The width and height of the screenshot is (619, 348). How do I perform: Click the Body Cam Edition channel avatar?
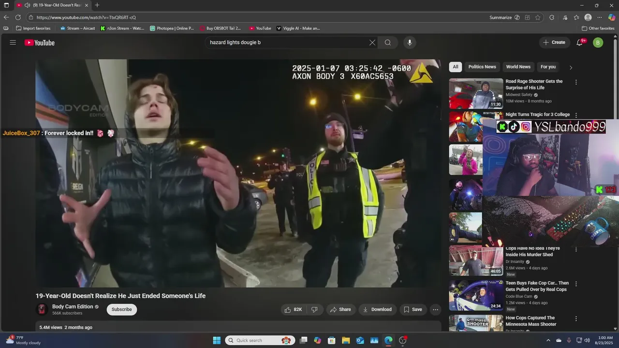coord(42,309)
